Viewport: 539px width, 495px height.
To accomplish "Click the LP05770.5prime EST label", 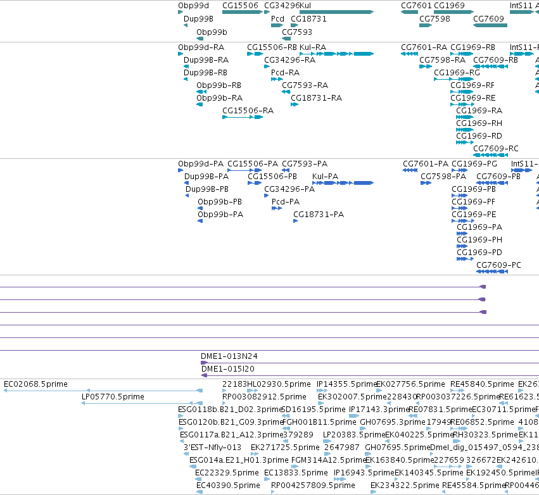I will point(113,397).
